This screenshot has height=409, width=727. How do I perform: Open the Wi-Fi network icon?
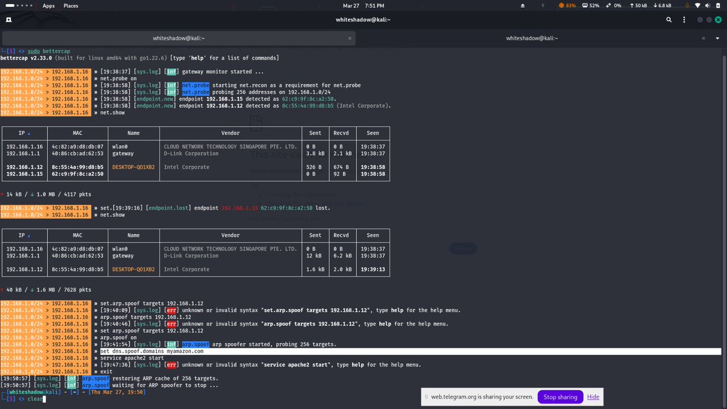pyautogui.click(x=697, y=5)
